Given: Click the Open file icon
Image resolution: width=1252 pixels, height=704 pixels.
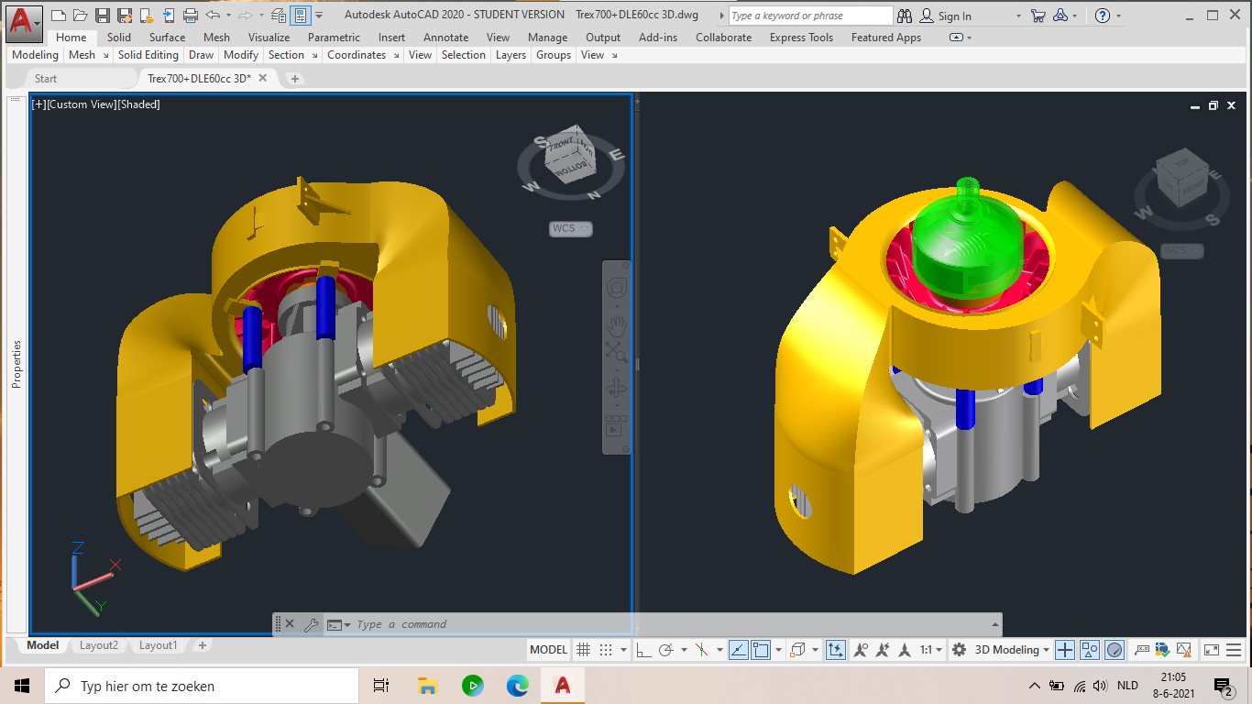Looking at the screenshot, I should [x=81, y=16].
